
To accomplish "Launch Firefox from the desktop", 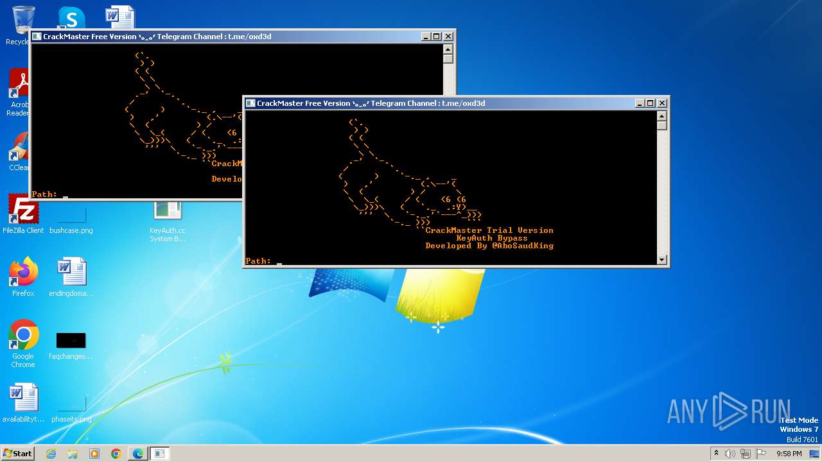I will [x=23, y=277].
